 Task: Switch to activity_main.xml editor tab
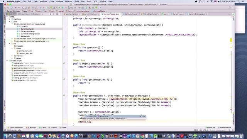(x=72, y=14)
